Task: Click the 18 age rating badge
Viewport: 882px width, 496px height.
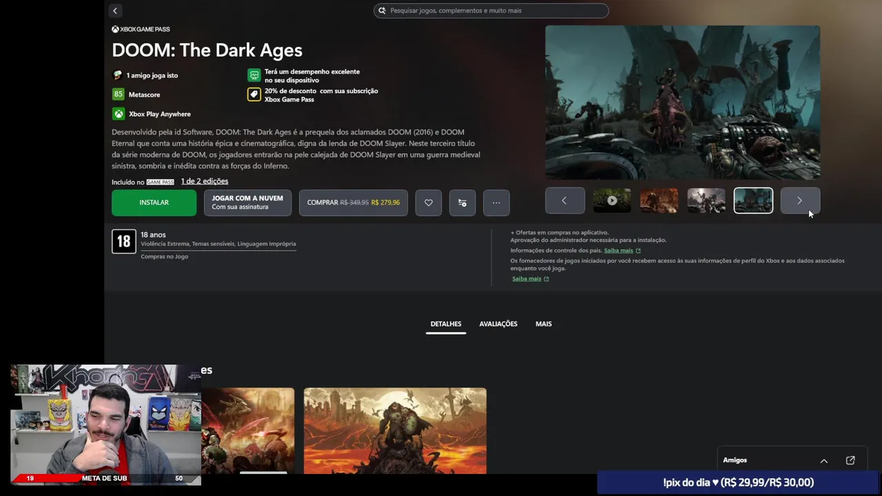Action: (x=124, y=242)
